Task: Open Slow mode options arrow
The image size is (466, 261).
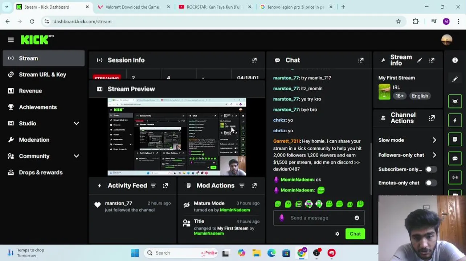Action: (434, 140)
